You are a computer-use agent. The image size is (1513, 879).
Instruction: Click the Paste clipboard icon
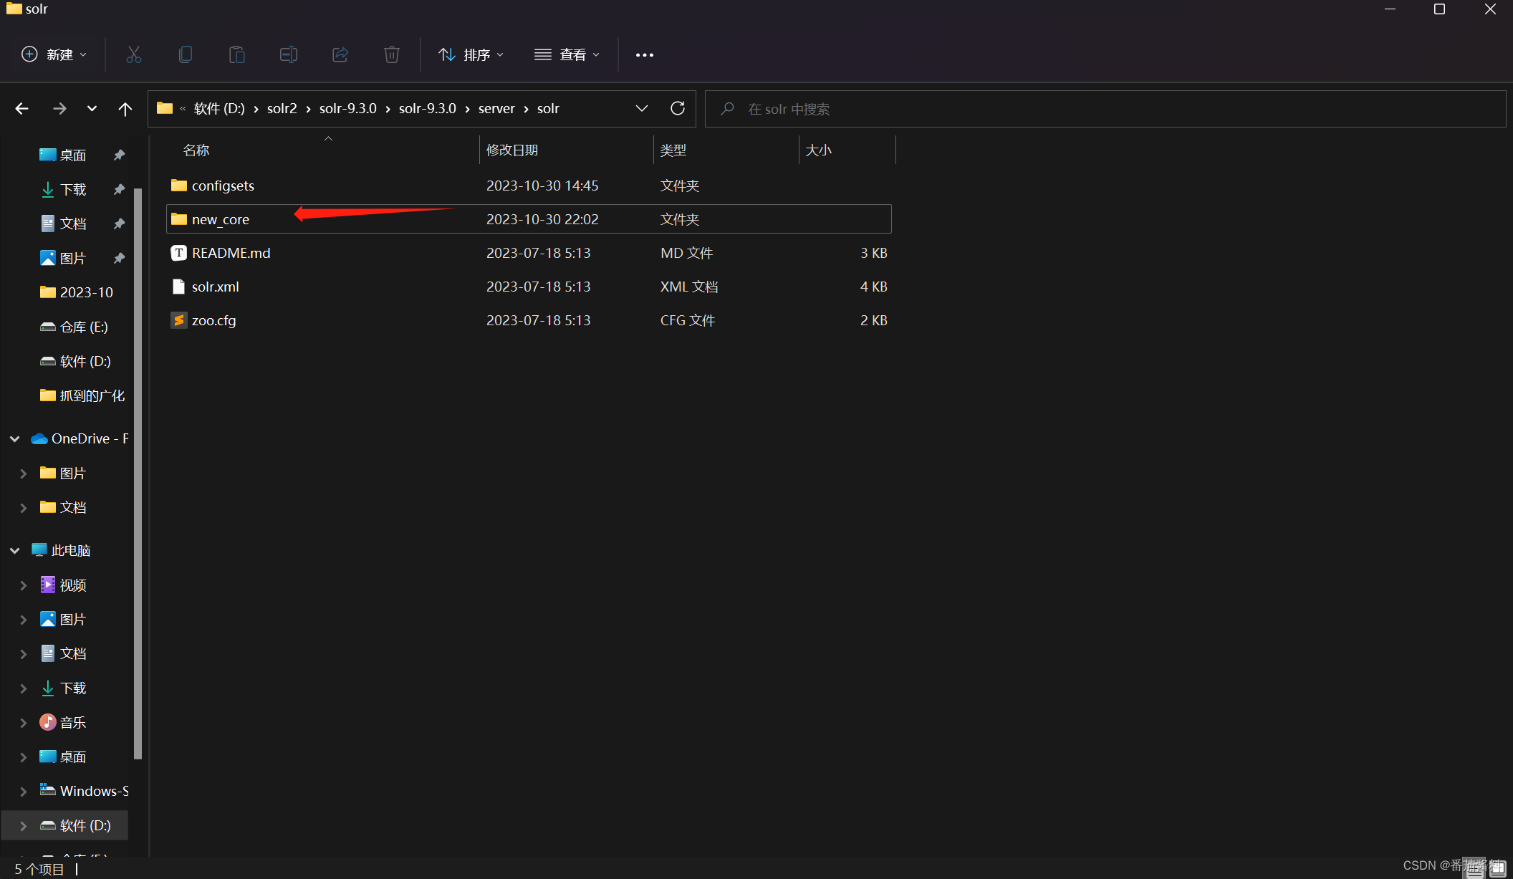point(237,54)
